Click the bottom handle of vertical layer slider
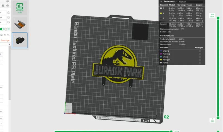223x132 pixels. coord(218,118)
